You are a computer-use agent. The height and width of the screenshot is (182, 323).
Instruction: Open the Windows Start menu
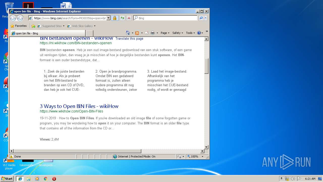click(x=7, y=179)
